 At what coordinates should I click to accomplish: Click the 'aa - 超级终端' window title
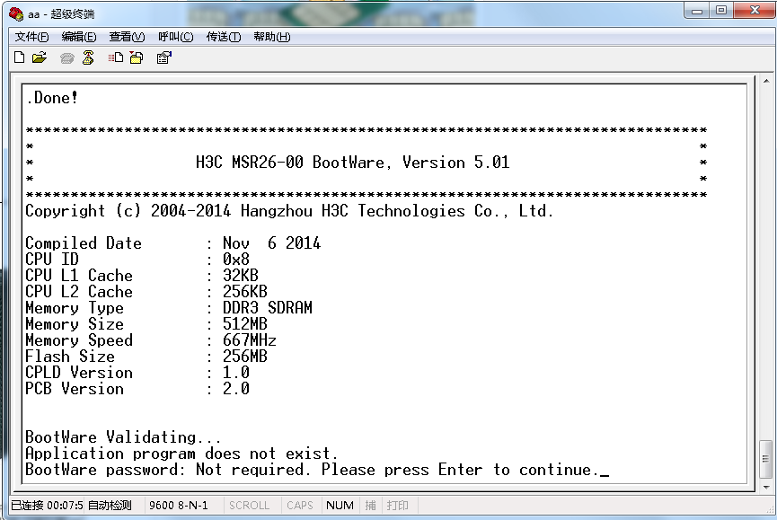tap(61, 13)
